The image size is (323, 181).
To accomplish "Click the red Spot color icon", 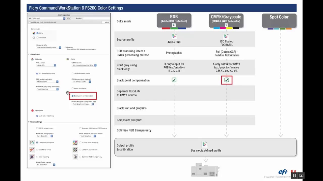I will [x=32, y=110].
